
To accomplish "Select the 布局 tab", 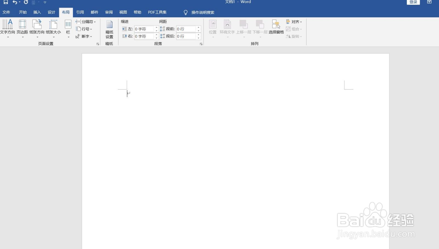I will (66, 12).
